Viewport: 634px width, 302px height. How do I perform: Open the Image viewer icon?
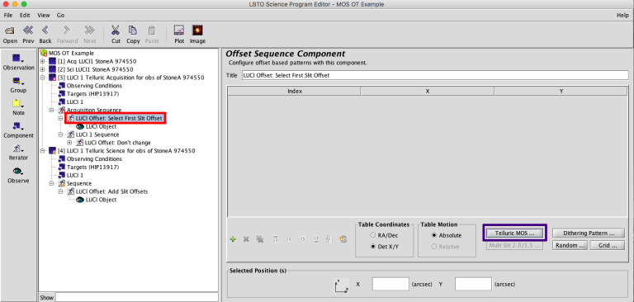(x=197, y=31)
